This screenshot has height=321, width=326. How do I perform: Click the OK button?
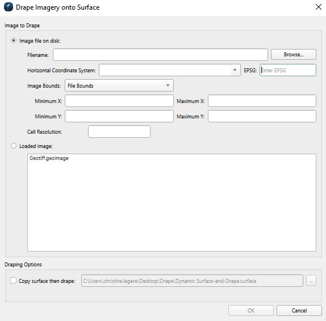[x=250, y=310]
